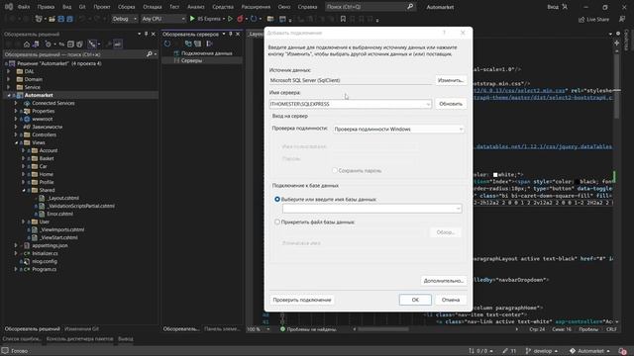Click pending changes pencil in status bar
The height and width of the screenshot is (356, 634).
[509, 351]
